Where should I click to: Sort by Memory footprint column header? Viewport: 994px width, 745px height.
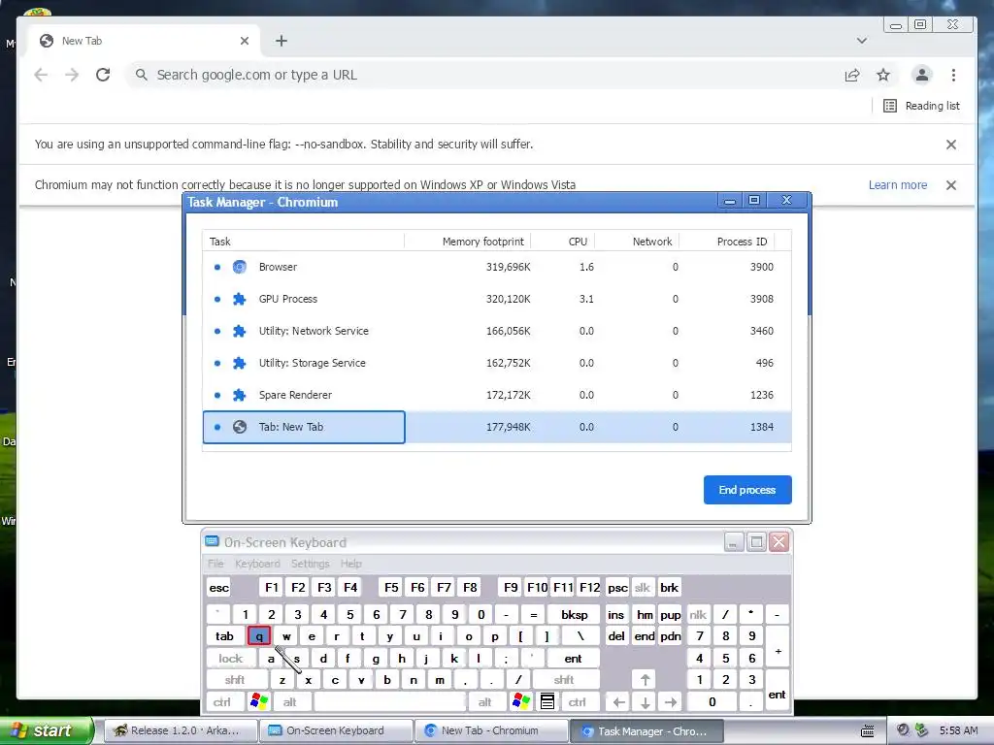(468, 242)
